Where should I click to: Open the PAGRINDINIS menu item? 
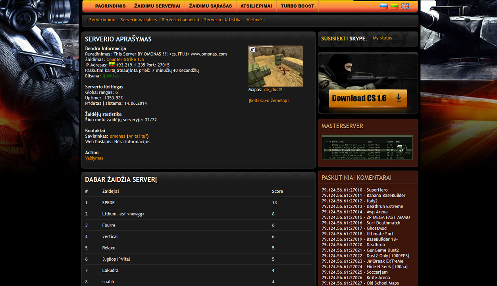coord(110,6)
